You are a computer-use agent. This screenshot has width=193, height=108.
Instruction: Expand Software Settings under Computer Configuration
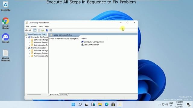click(x=29, y=40)
